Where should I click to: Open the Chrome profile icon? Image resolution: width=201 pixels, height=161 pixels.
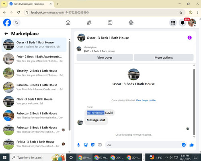pos(191,12)
